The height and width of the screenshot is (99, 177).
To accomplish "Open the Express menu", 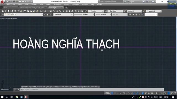I will point(100,4).
